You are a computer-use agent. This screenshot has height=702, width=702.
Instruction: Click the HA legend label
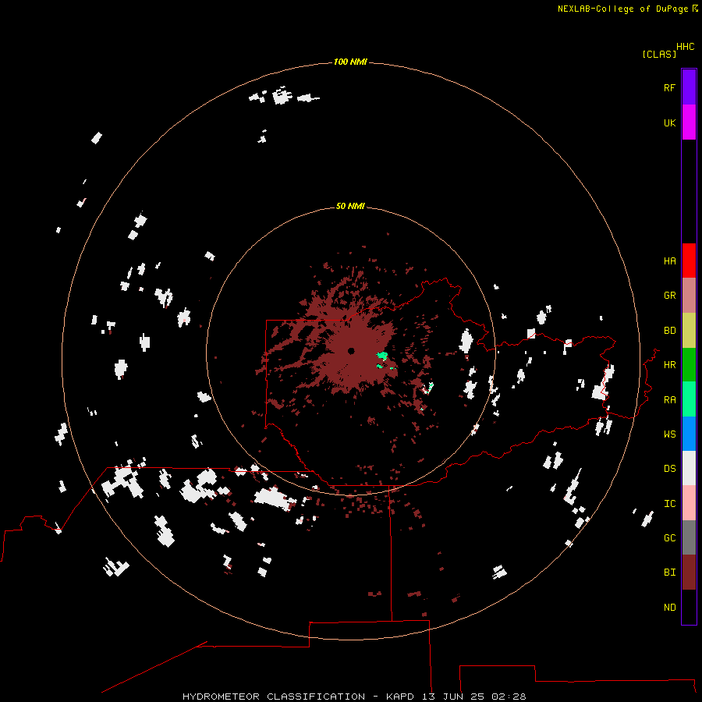(669, 261)
